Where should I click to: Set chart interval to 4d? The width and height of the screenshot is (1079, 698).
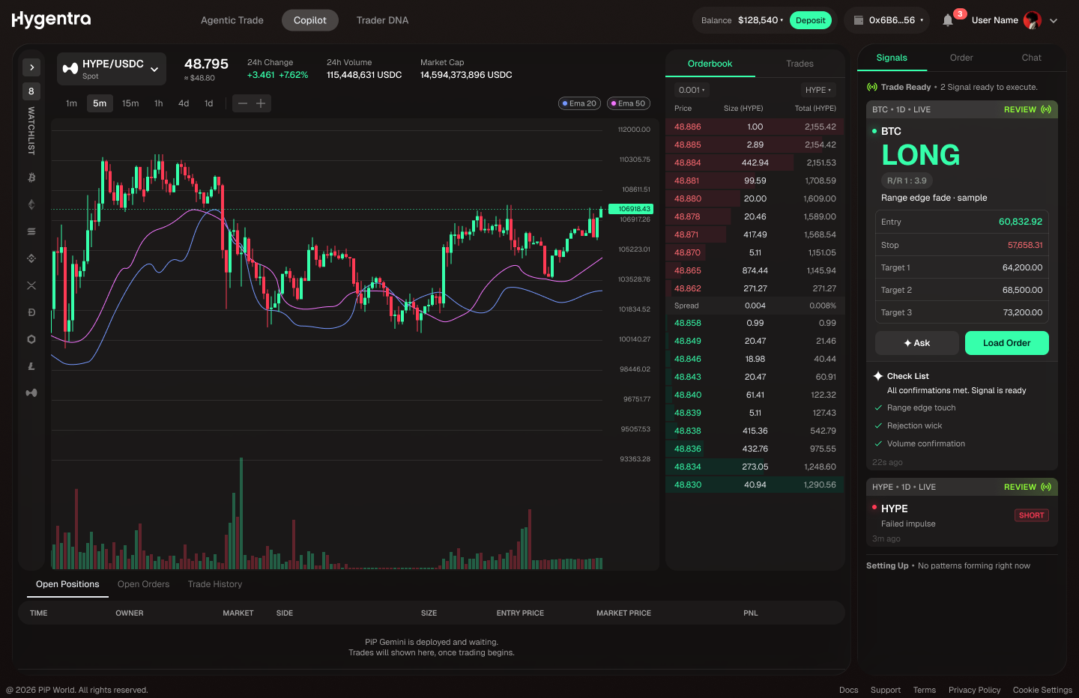pos(184,103)
